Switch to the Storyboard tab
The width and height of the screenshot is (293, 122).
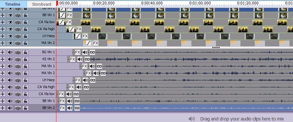pos(42,4)
